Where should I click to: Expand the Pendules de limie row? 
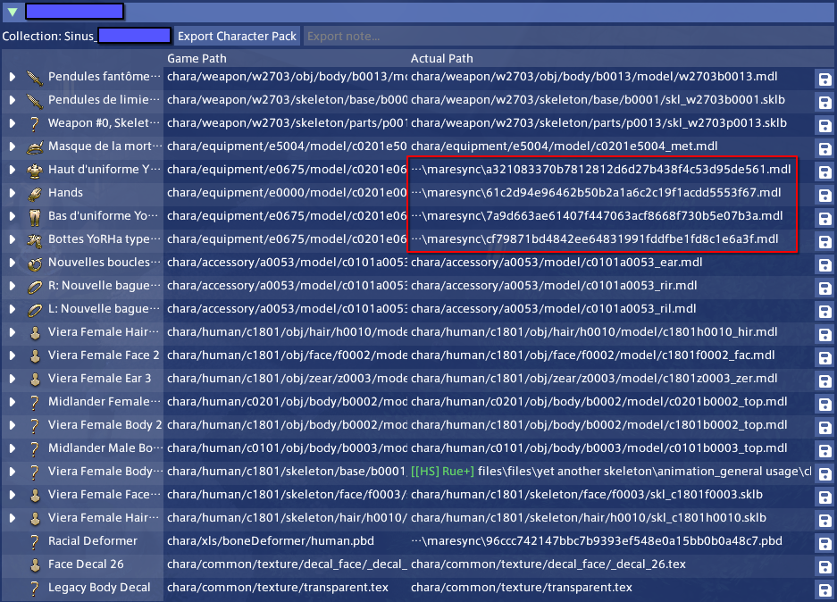coord(12,100)
